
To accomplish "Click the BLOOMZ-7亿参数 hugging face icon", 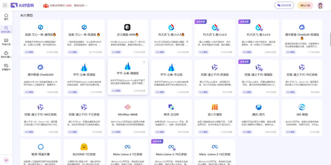I will point(84,147).
